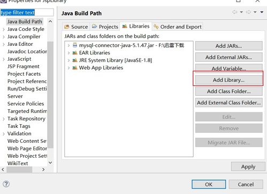Click the type filter text field
Screen dimensions: 267x194
click(x=27, y=12)
